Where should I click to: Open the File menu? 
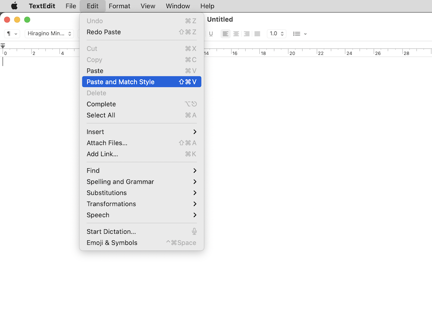pos(71,6)
